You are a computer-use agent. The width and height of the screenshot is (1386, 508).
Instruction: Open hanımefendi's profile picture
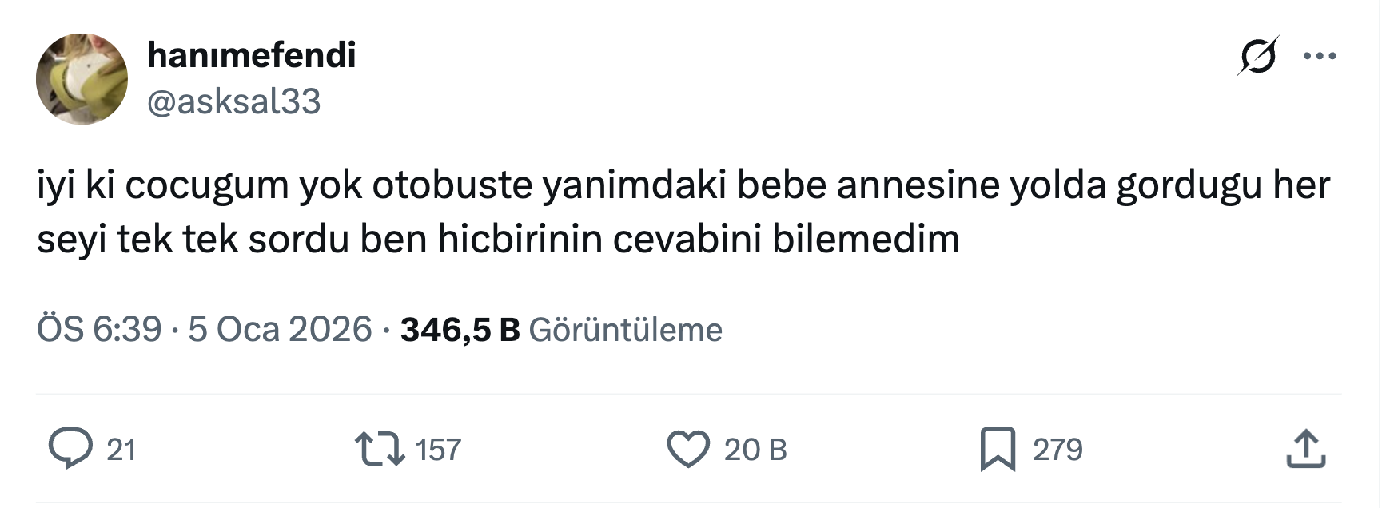pyautogui.click(x=82, y=78)
